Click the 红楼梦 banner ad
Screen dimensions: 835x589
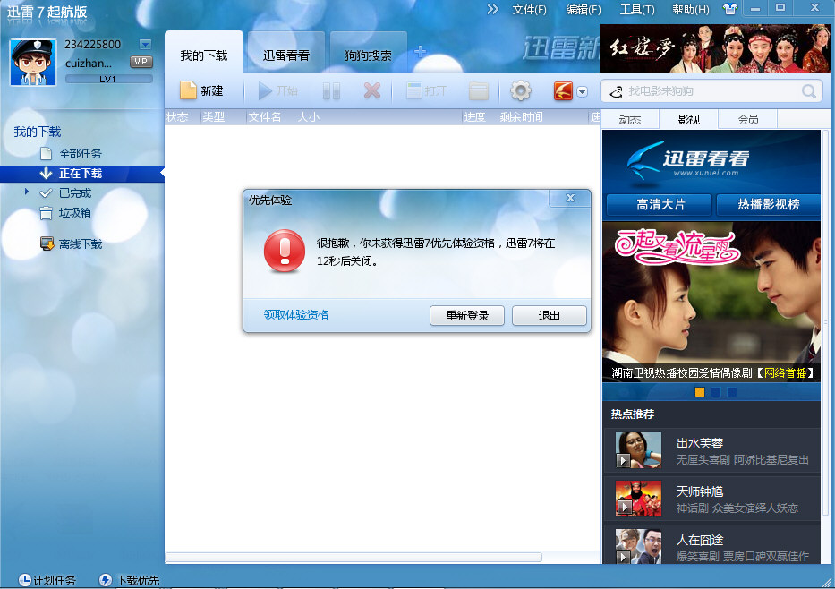pos(715,48)
